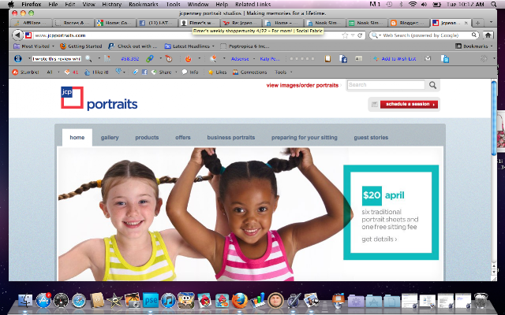Screen dimensions: 505x315
Task: Click the Add to Wish List button
Action: 395,59
